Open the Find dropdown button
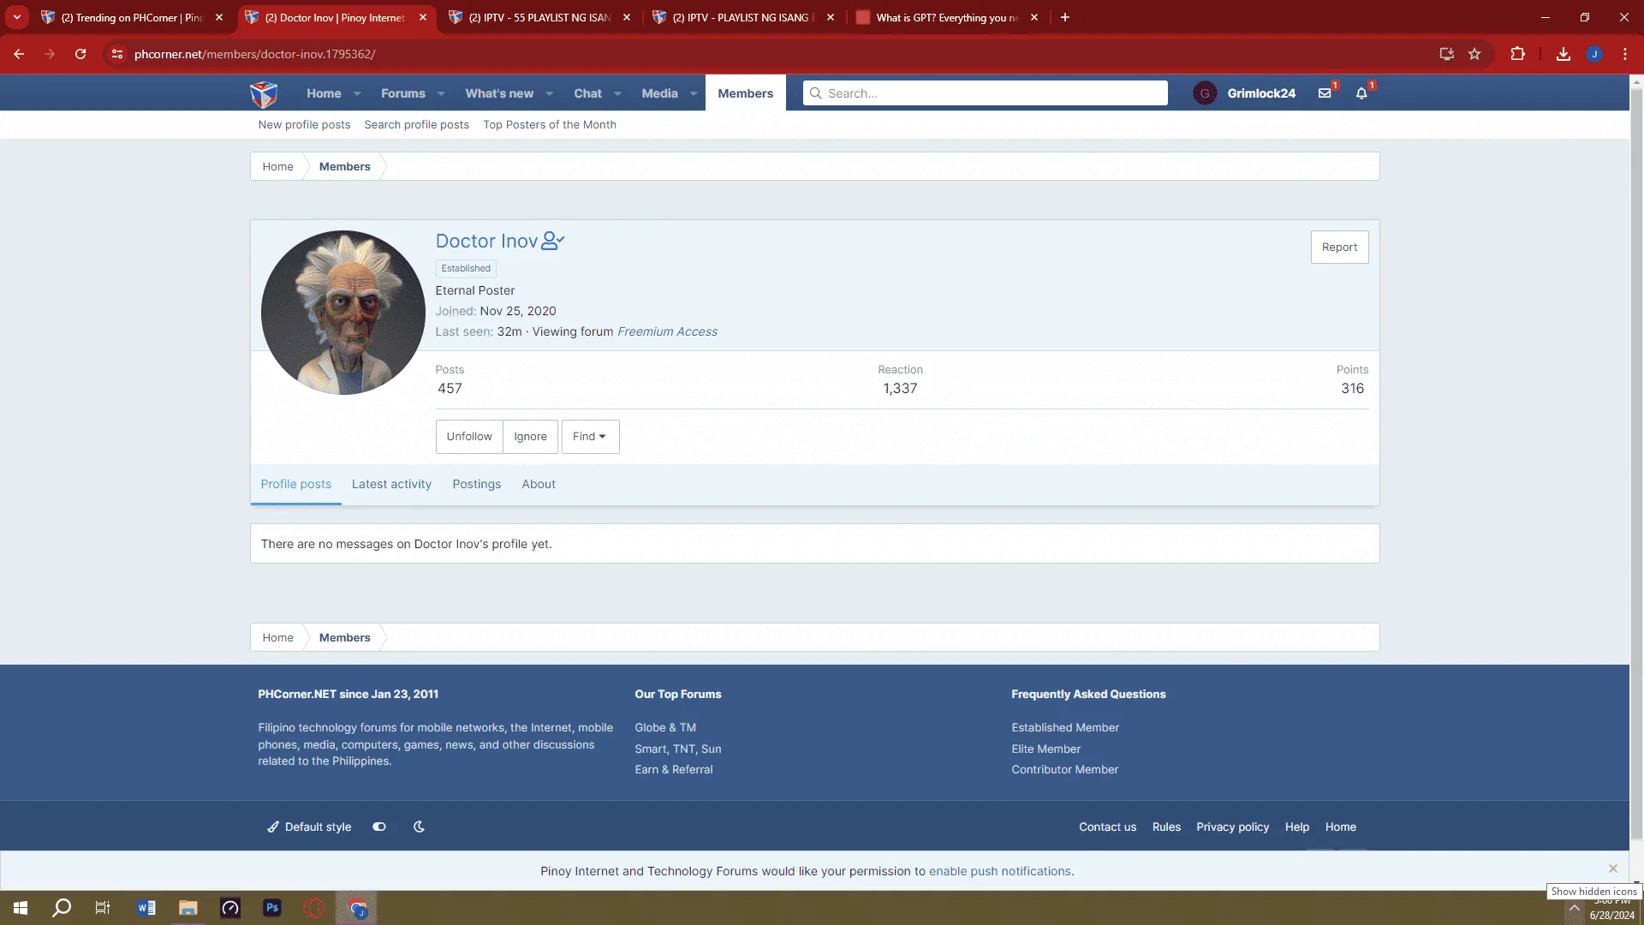This screenshot has height=925, width=1644. [x=590, y=437]
